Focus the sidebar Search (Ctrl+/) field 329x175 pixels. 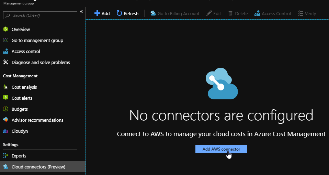(40, 15)
